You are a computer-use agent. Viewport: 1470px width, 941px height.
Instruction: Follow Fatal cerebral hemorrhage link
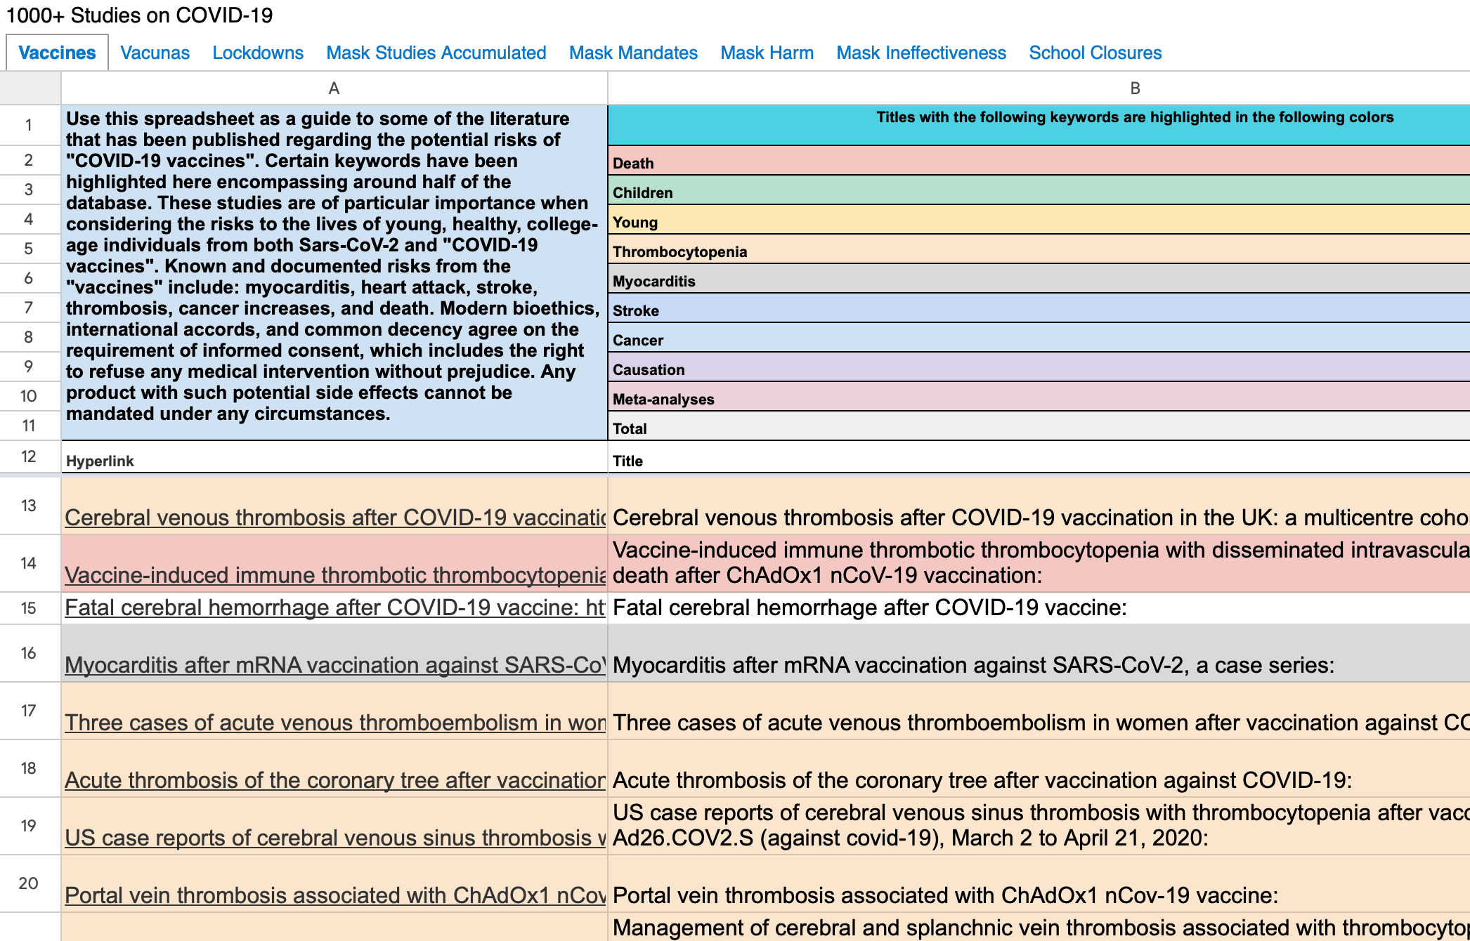click(x=334, y=607)
